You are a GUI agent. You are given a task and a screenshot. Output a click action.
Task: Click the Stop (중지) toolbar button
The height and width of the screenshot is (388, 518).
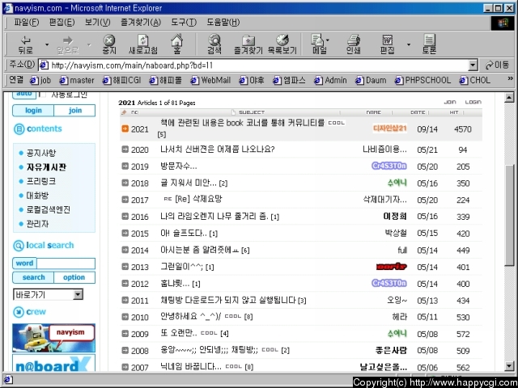109,44
